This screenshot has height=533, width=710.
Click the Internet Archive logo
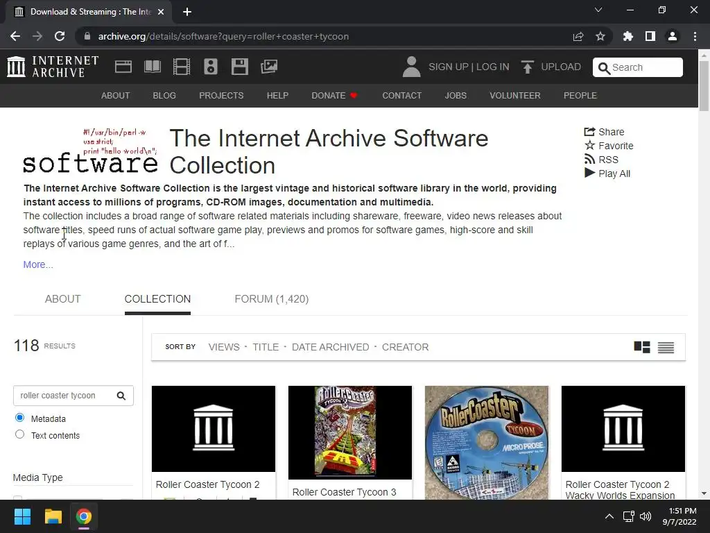pos(53,67)
